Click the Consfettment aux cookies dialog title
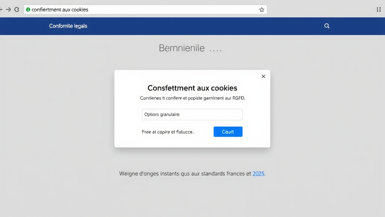The image size is (385, 217). click(192, 88)
